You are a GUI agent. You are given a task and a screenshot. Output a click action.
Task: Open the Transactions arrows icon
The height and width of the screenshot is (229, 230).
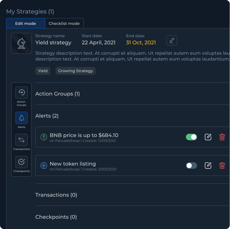[22, 140]
